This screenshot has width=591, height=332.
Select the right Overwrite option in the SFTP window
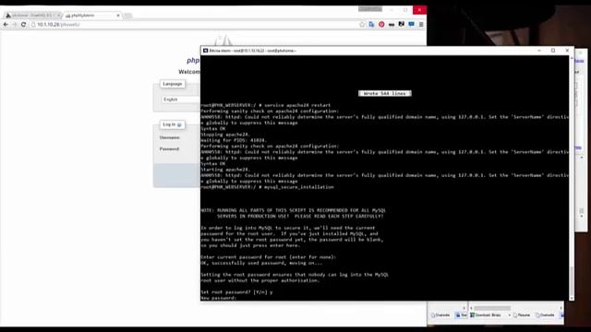(x=545, y=315)
